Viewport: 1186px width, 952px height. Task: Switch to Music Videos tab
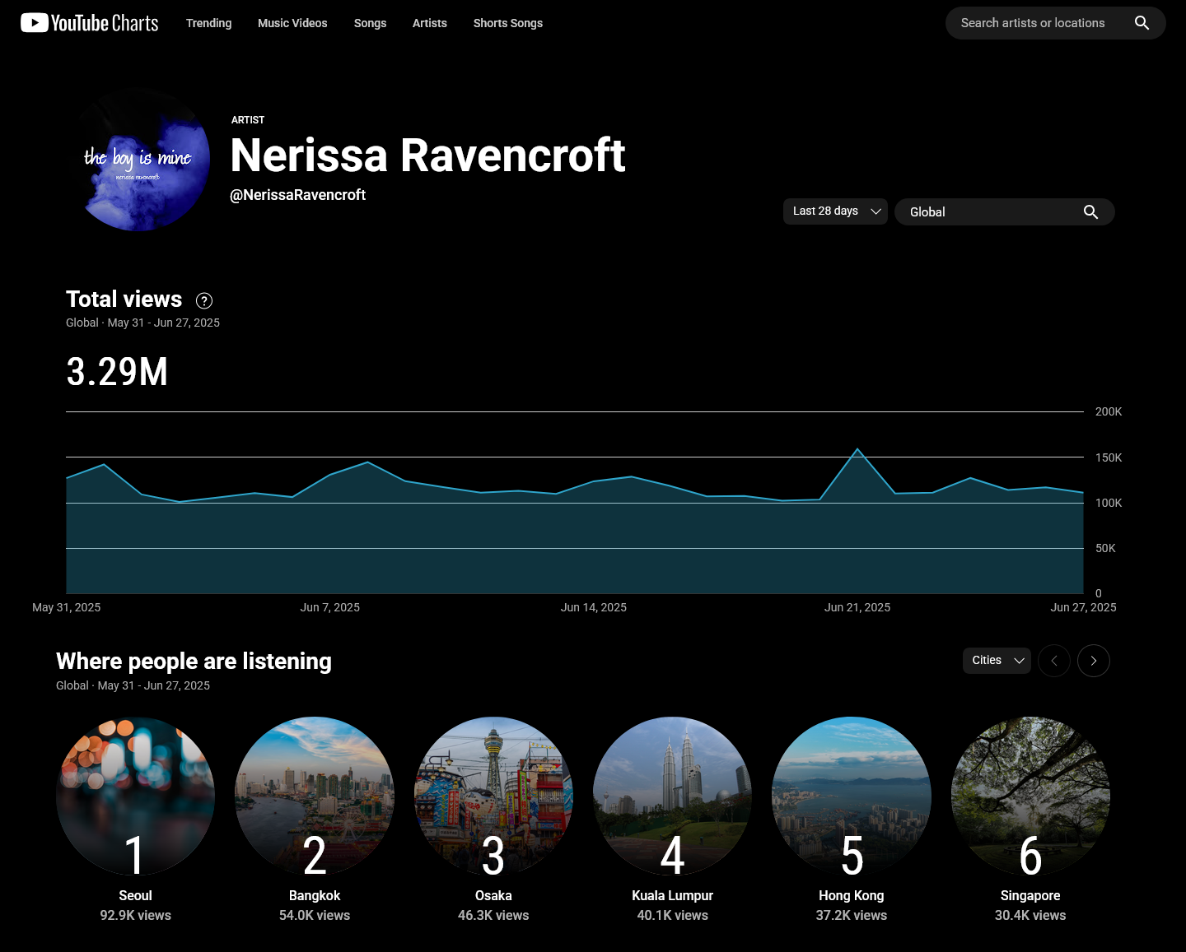point(292,23)
